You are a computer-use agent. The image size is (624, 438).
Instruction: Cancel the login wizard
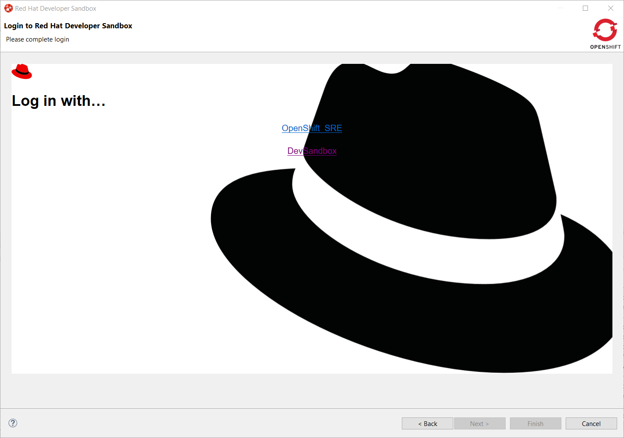pos(591,423)
